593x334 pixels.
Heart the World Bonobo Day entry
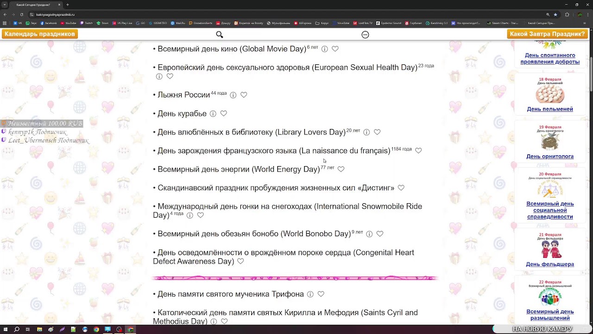click(380, 234)
